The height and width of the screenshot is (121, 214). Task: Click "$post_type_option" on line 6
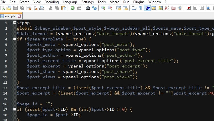coord(49,50)
